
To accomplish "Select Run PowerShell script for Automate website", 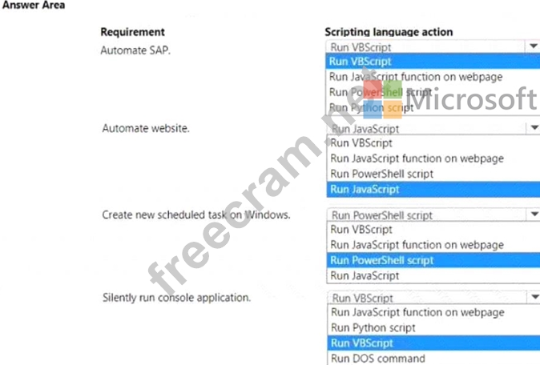I will [x=381, y=174].
